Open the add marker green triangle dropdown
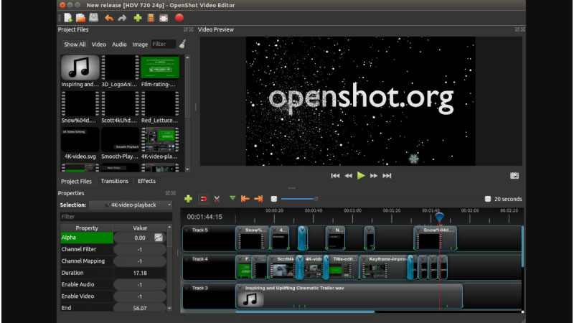Screen dimensions: 574x323 [x=232, y=199]
